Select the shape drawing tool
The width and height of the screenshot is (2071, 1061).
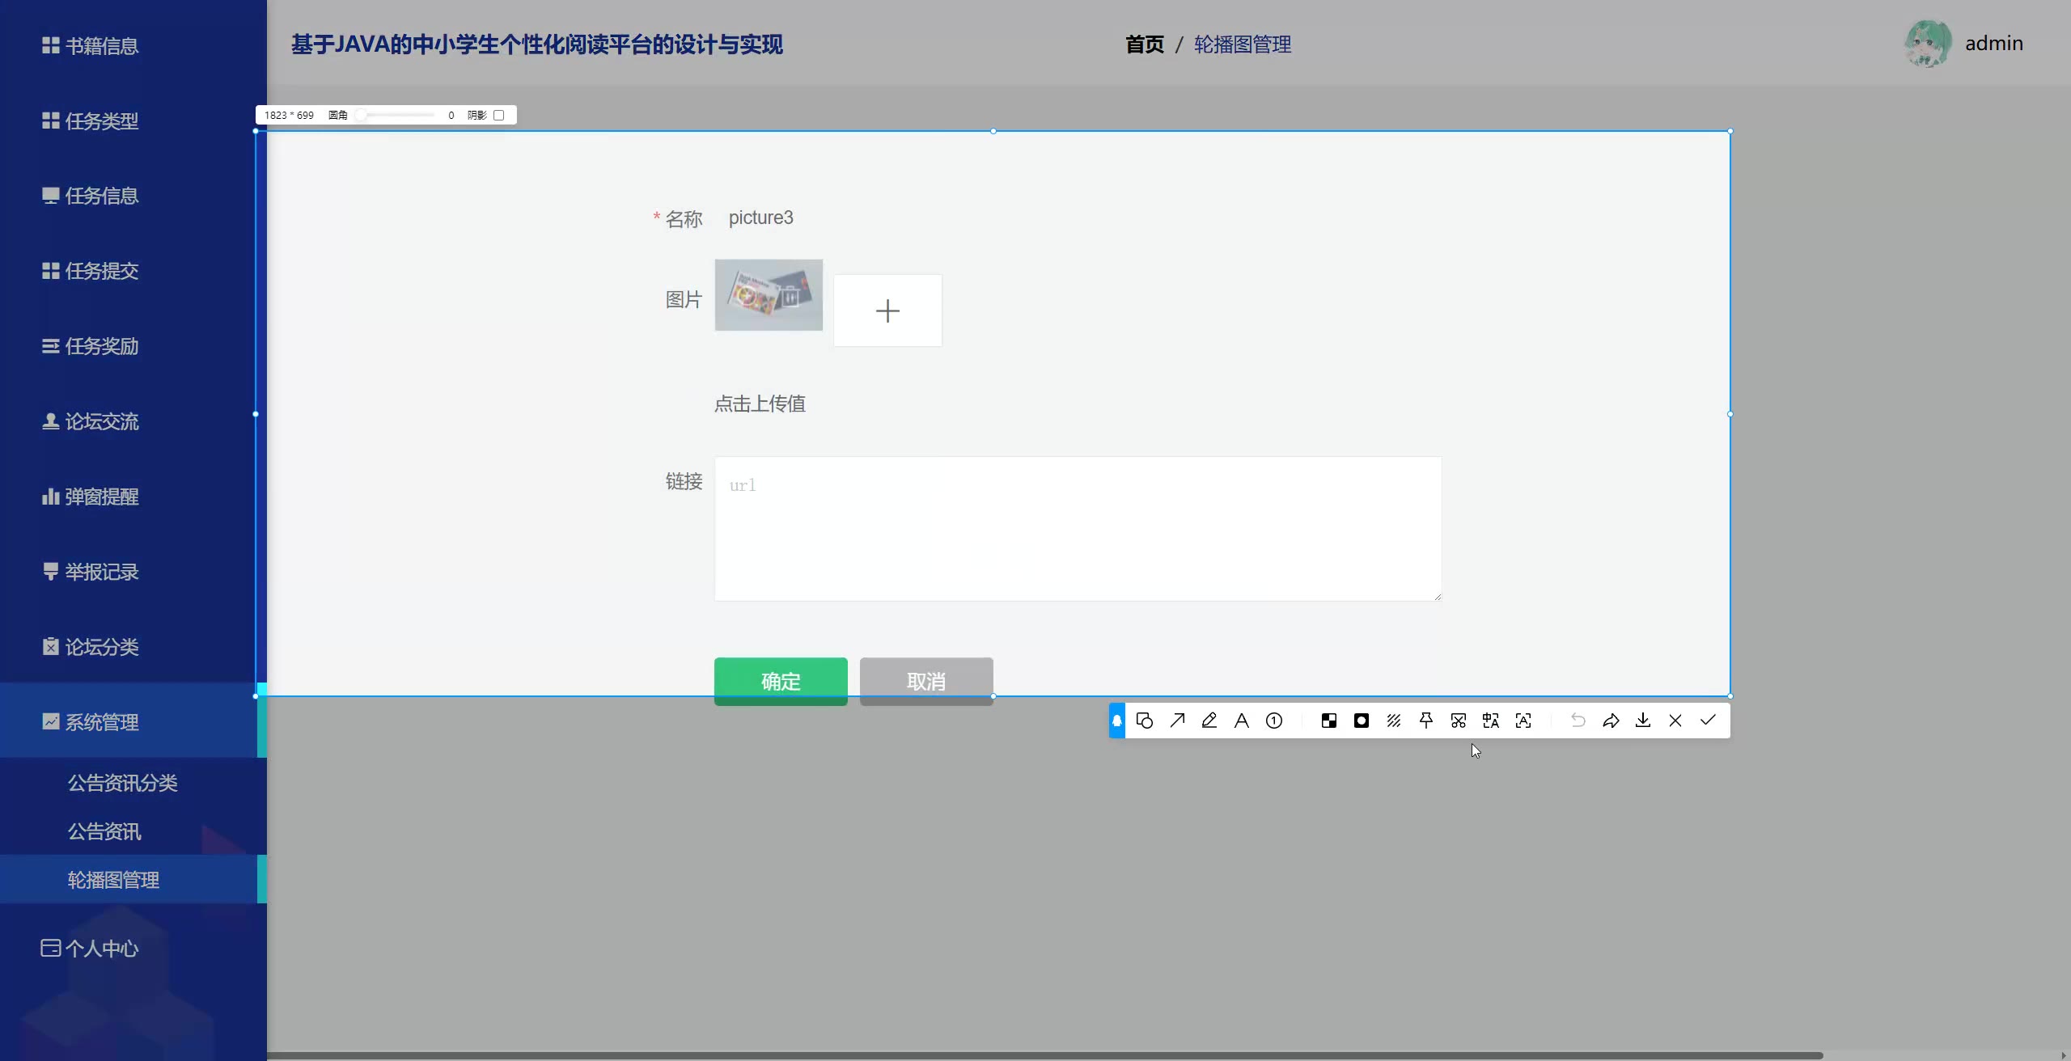click(x=1144, y=721)
